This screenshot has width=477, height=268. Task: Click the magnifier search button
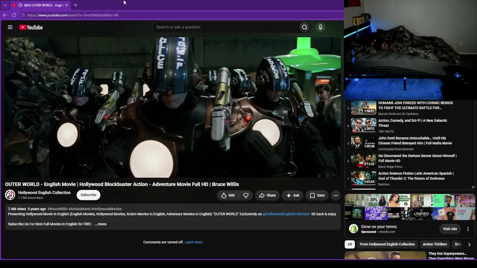click(x=304, y=27)
